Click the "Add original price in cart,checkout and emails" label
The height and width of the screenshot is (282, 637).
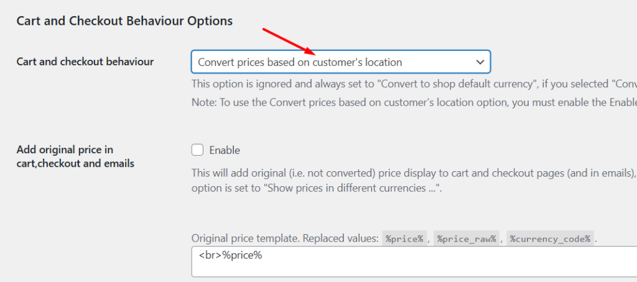(75, 156)
